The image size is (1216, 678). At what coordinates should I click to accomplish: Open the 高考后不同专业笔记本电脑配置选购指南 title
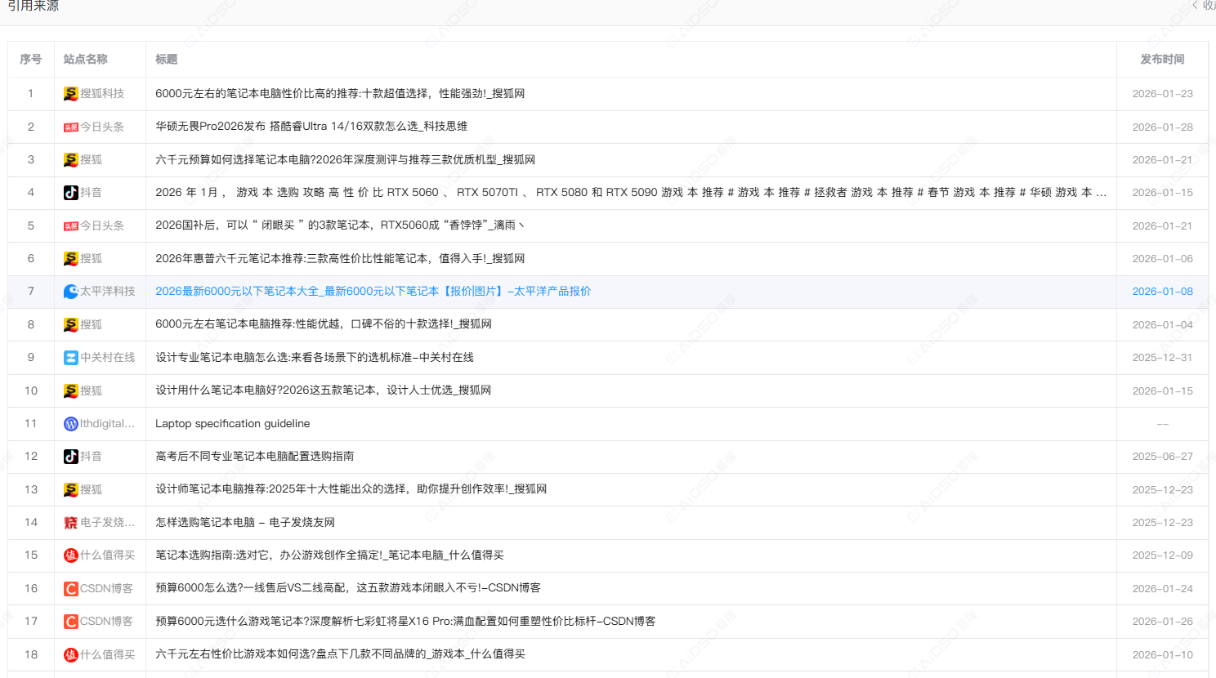tap(254, 457)
